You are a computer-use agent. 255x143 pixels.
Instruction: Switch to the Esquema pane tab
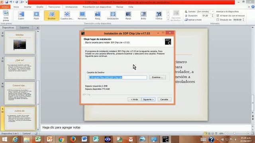(24, 27)
